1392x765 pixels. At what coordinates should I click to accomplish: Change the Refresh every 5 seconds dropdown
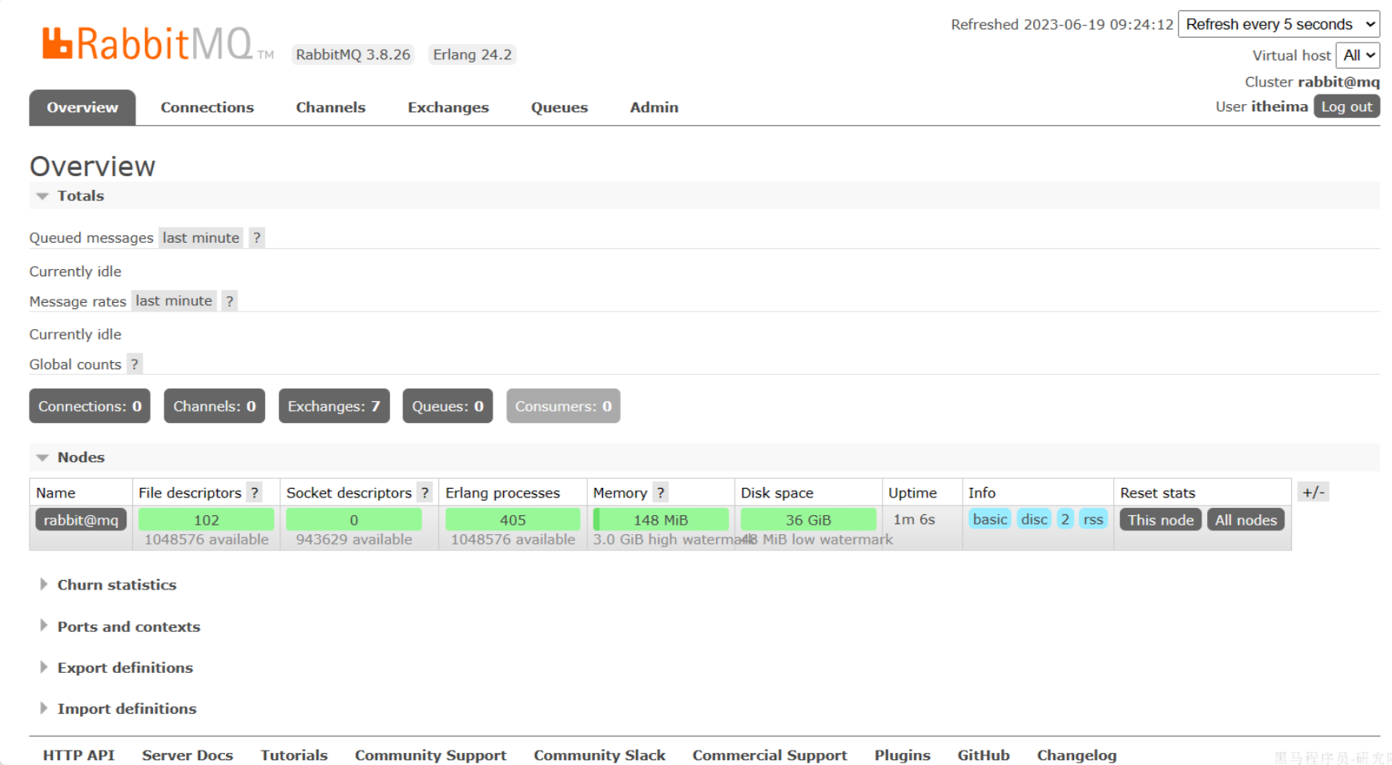click(1278, 24)
